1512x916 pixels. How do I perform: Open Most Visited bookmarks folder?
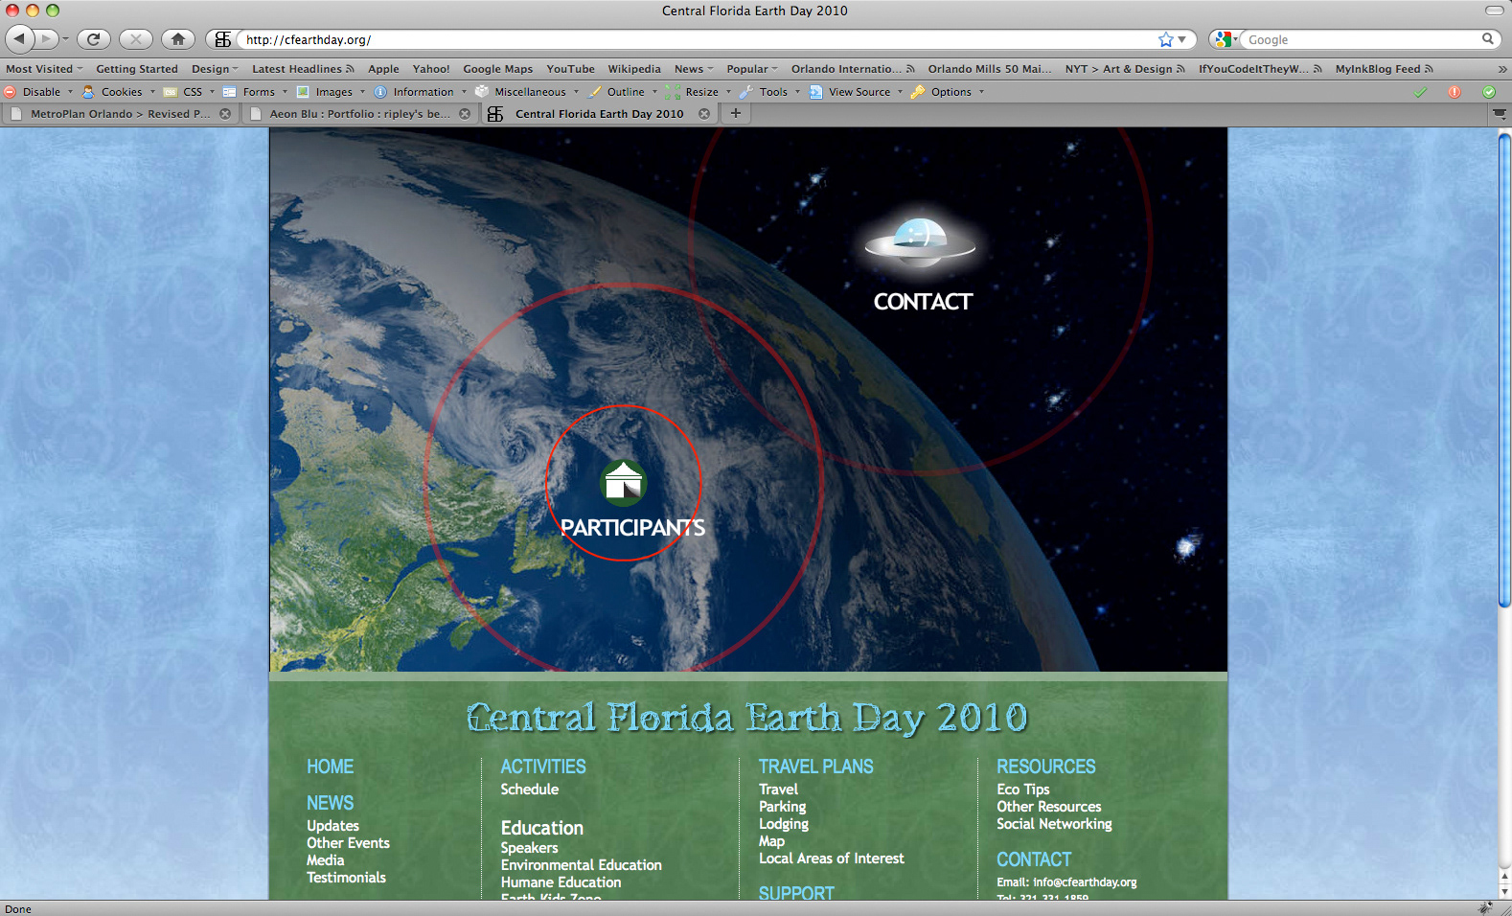(44, 69)
